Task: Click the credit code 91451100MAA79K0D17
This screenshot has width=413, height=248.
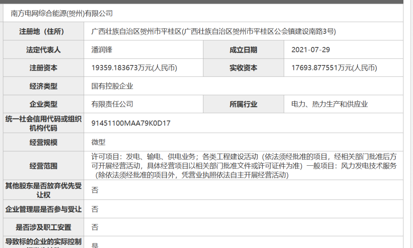Action: pos(131,123)
